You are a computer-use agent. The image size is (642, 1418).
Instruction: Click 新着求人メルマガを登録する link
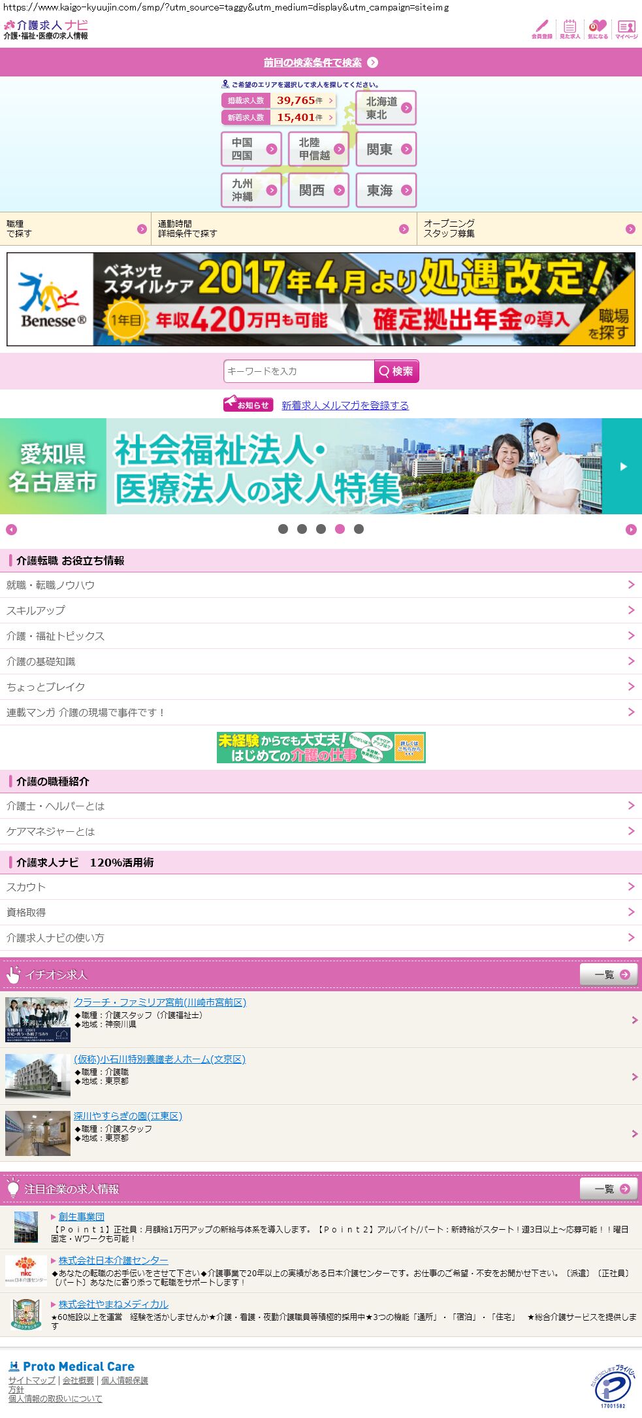click(345, 405)
